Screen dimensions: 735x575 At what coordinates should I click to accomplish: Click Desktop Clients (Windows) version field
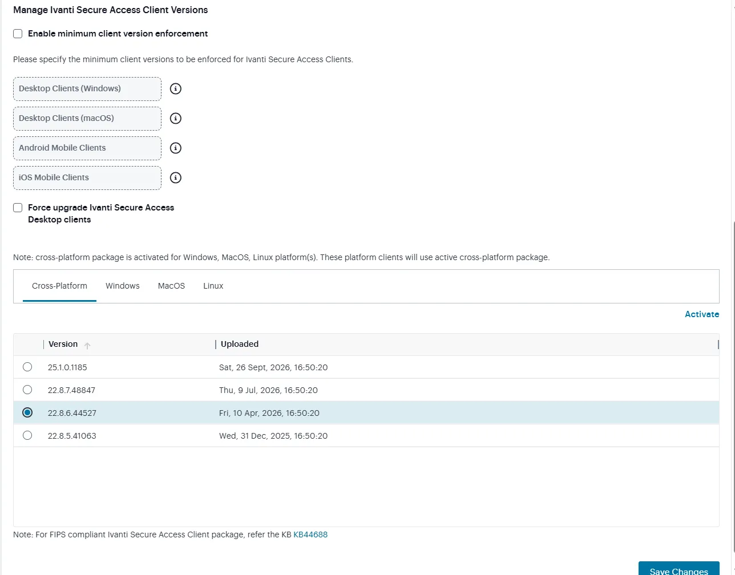coord(87,89)
